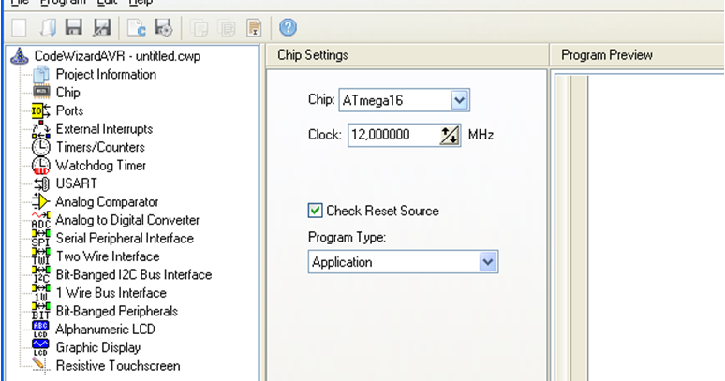Select the CodeWizardAVR - untitled.cwp root node
The image size is (725, 381).
pyautogui.click(x=117, y=56)
